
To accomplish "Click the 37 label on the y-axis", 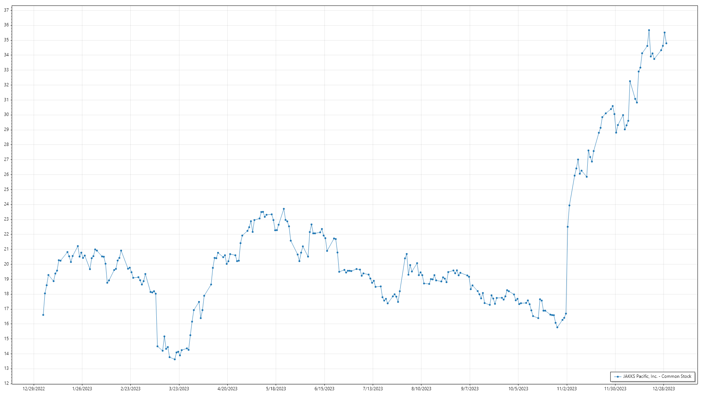I will coord(6,10).
